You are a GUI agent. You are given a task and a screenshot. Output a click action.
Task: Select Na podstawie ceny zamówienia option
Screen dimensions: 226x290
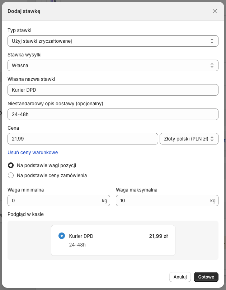click(11, 175)
